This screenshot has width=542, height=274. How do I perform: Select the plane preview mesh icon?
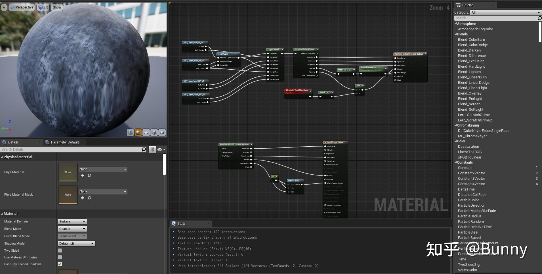pos(146,132)
